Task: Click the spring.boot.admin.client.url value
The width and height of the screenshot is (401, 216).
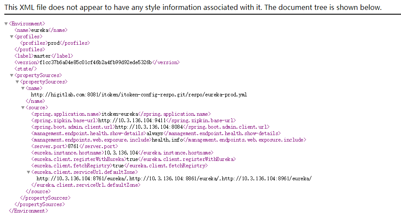Action: point(149,127)
